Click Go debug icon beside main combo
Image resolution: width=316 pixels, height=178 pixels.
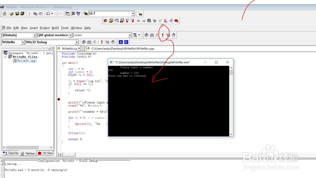tap(168, 35)
